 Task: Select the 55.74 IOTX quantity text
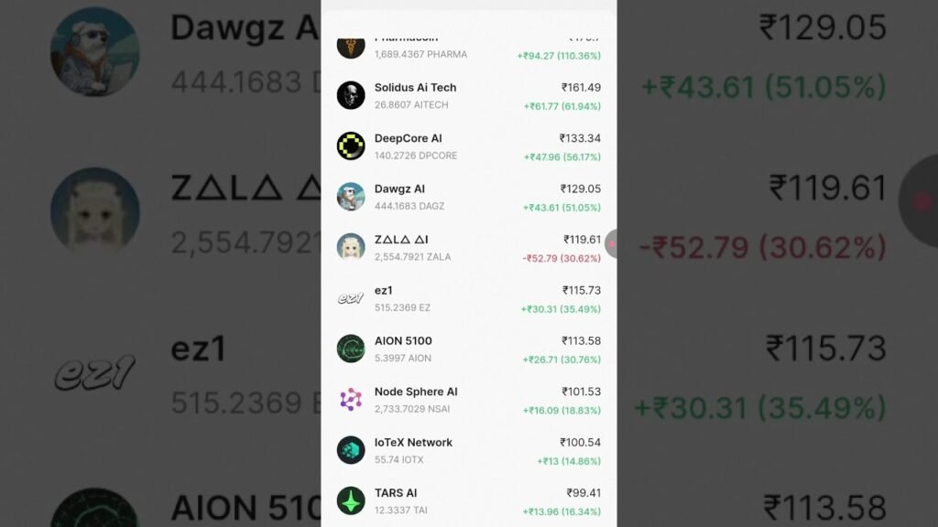(399, 459)
